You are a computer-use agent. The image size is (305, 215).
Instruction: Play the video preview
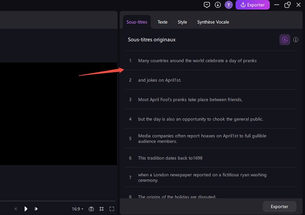click(26, 209)
